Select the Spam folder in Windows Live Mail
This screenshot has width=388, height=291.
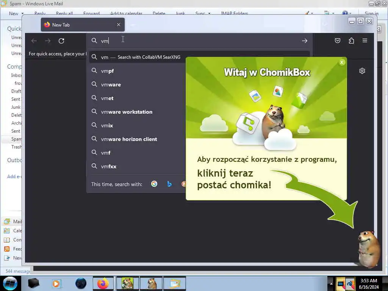(x=12, y=139)
